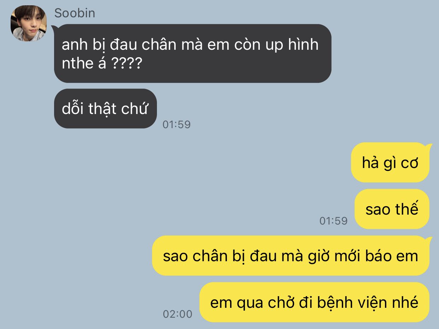The width and height of the screenshot is (439, 329).
Task: Select the 'em qua chở đi bệnh viện nhé' message
Action: click(x=314, y=302)
